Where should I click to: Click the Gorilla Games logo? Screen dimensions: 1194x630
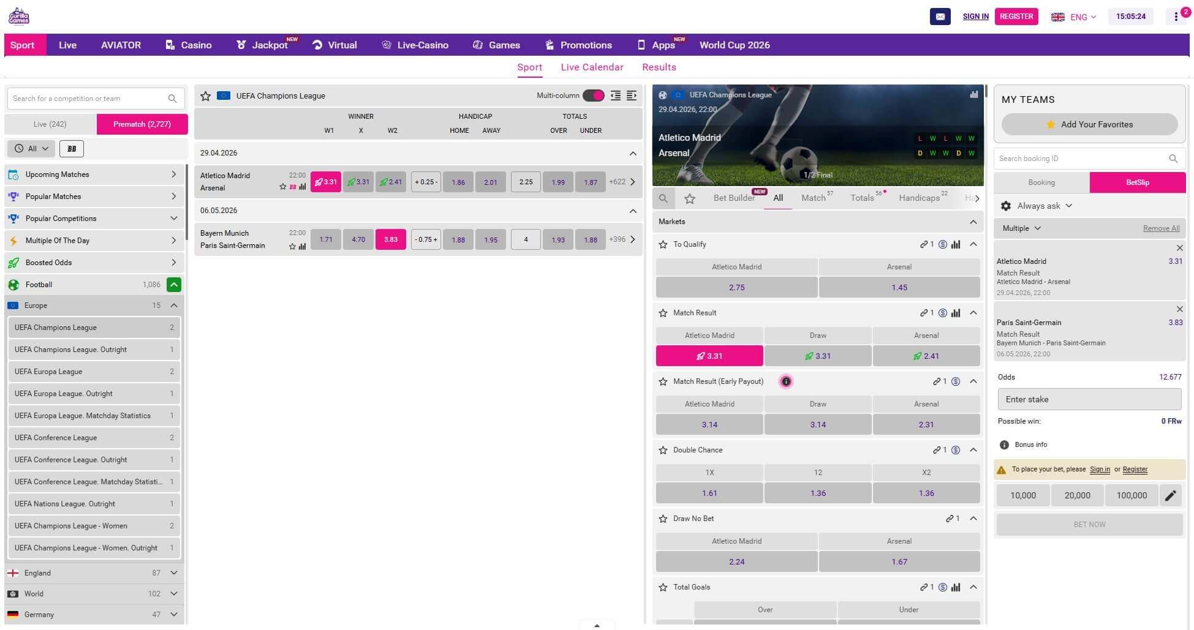18,16
